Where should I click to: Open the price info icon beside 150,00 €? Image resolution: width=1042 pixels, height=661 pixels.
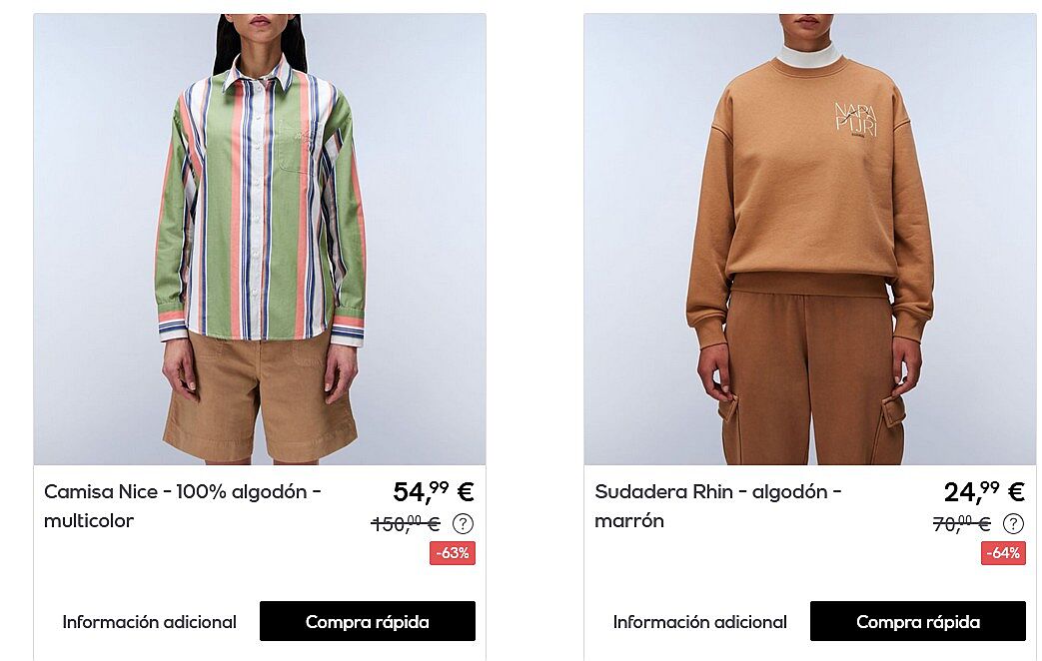463,524
